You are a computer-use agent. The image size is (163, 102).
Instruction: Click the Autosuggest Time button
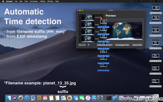pos(122,45)
